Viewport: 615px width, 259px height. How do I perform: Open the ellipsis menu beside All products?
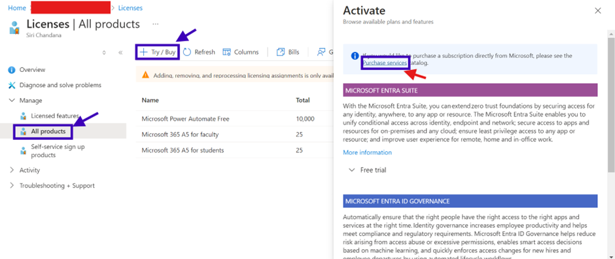pyautogui.click(x=156, y=24)
